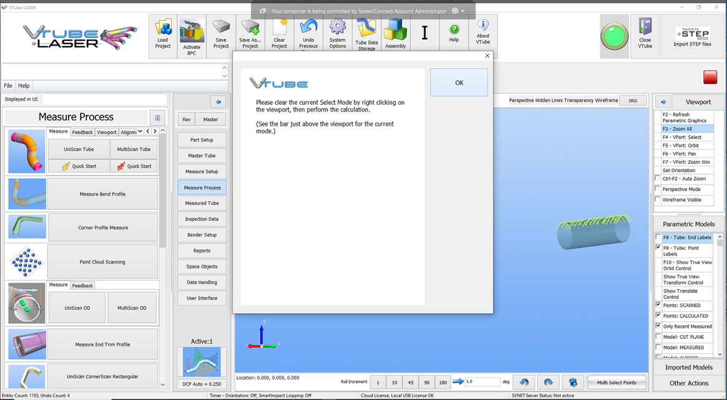Click the text cursor I icon
Image resolution: width=727 pixels, height=400 pixels.
425,33
